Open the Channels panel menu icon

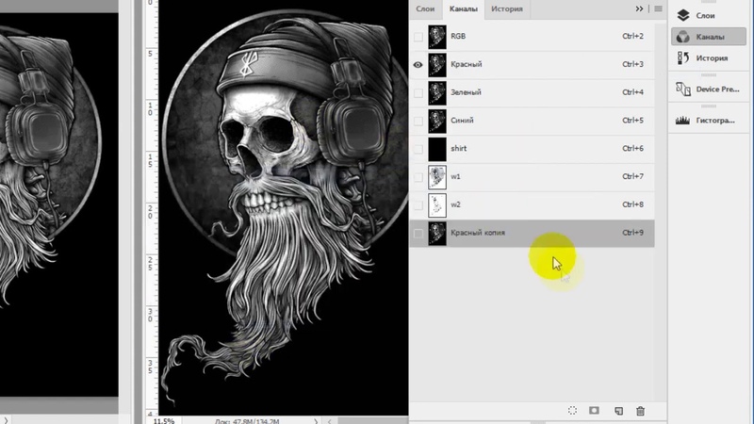coord(658,8)
